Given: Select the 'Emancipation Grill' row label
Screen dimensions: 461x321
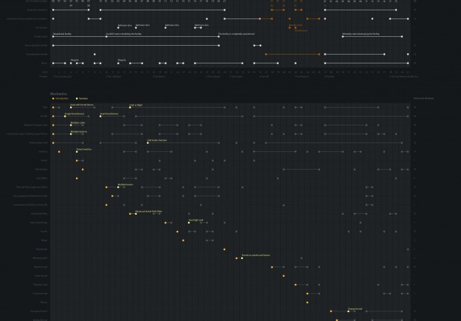Looking at the screenshot, I should pyautogui.click(x=38, y=142).
